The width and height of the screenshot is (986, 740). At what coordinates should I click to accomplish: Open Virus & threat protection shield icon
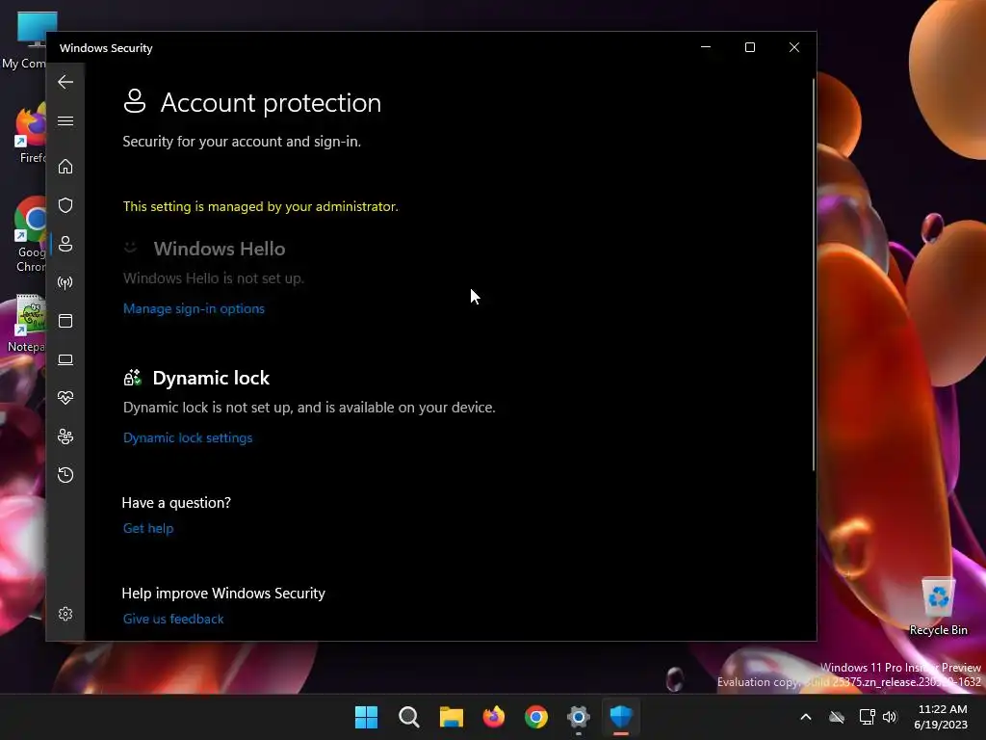point(65,205)
